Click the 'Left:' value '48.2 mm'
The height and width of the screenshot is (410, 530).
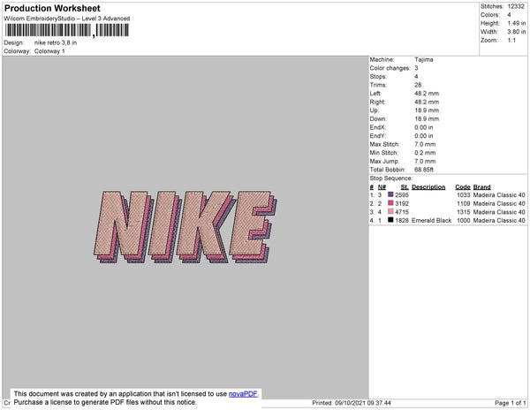[427, 94]
